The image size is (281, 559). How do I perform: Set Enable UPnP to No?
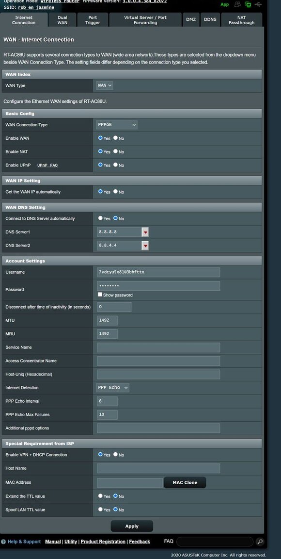click(x=115, y=164)
